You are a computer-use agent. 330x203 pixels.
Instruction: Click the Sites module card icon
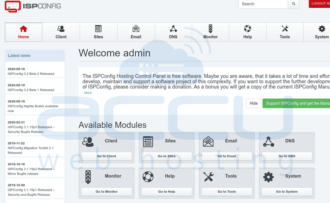pyautogui.click(x=148, y=142)
